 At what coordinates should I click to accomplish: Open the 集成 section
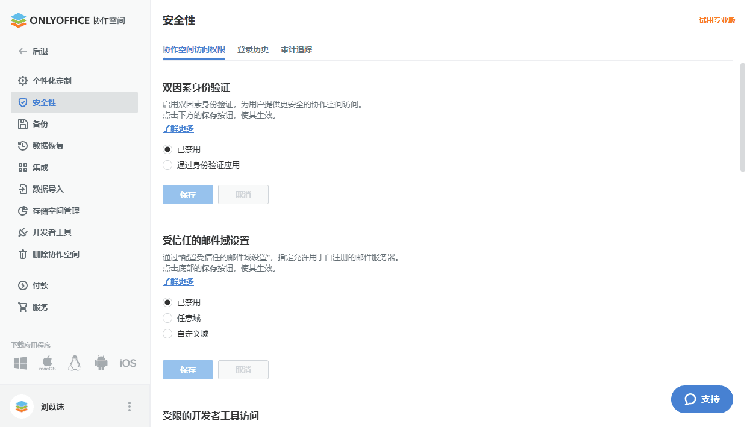[x=40, y=167]
